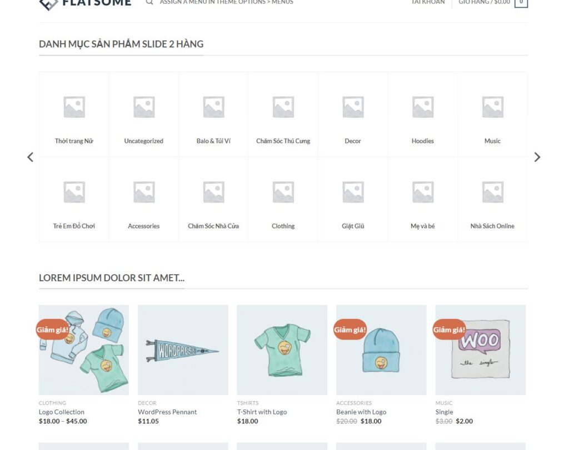569x450 pixels.
Task: Open the Beanie with Logo product link
Action: 361,412
